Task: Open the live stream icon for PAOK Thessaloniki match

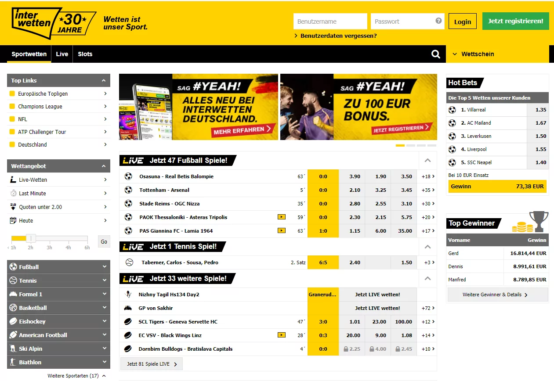Action: point(282,217)
